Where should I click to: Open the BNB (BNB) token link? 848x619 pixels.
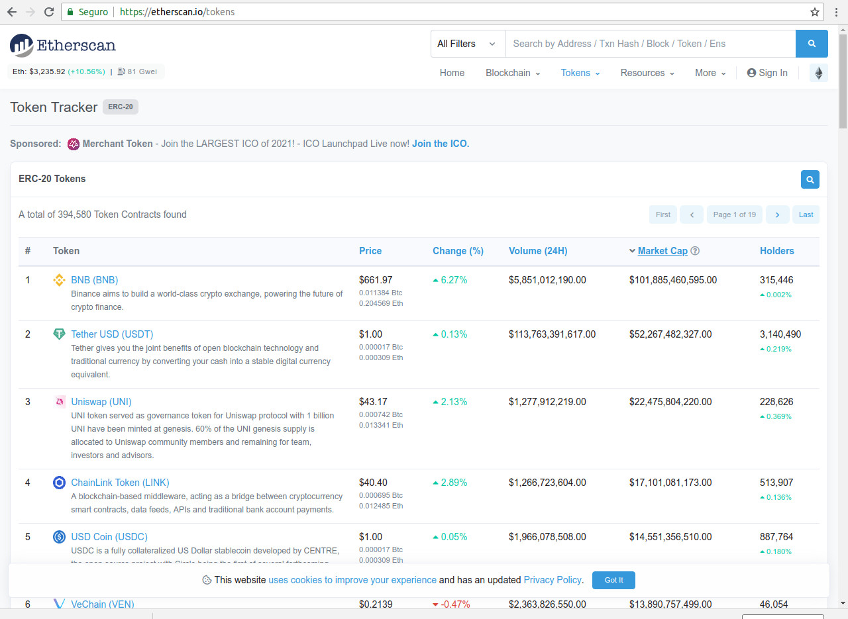(95, 280)
